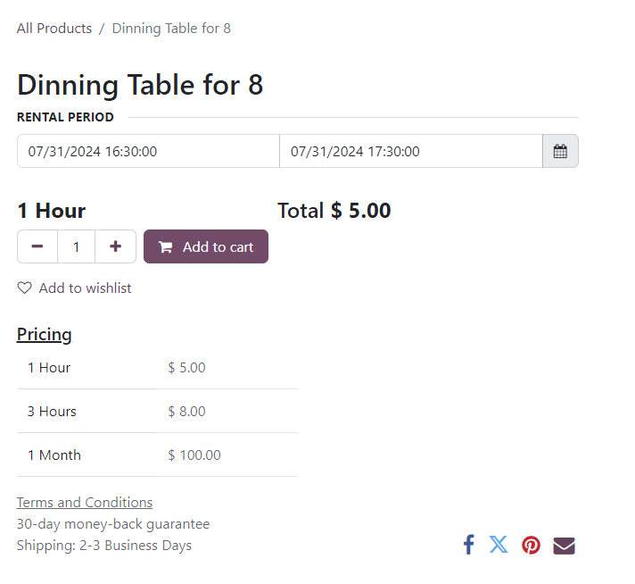Open the rental period calendar picker
The image size is (635, 584).
click(560, 151)
